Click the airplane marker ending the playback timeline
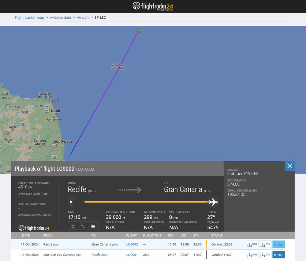Viewport: 306px width, 261px height. click(213, 202)
